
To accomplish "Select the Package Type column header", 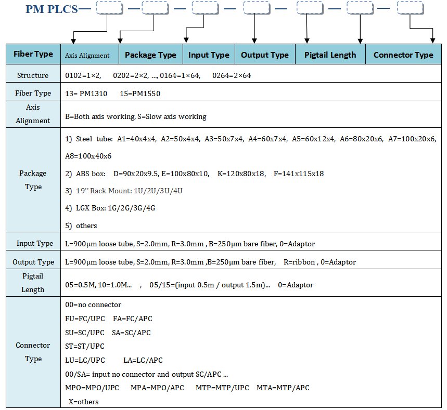I will 150,55.
